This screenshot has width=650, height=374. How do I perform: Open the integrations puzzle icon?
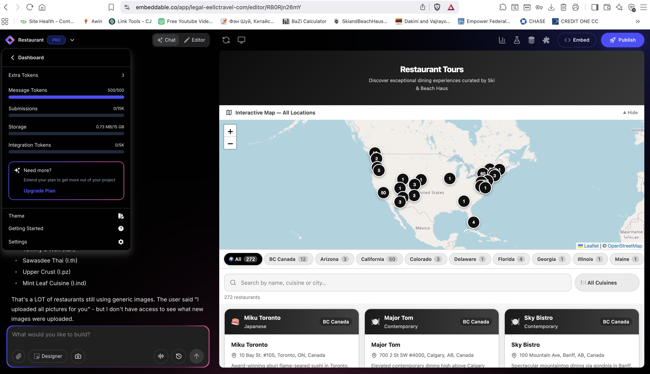tap(546, 40)
